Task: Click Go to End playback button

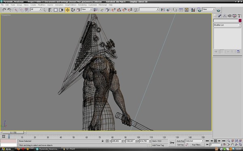Action: click(x=224, y=141)
